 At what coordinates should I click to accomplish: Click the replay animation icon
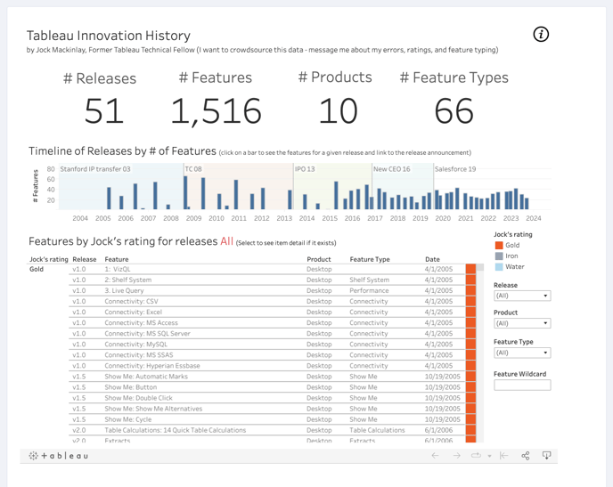click(x=476, y=455)
